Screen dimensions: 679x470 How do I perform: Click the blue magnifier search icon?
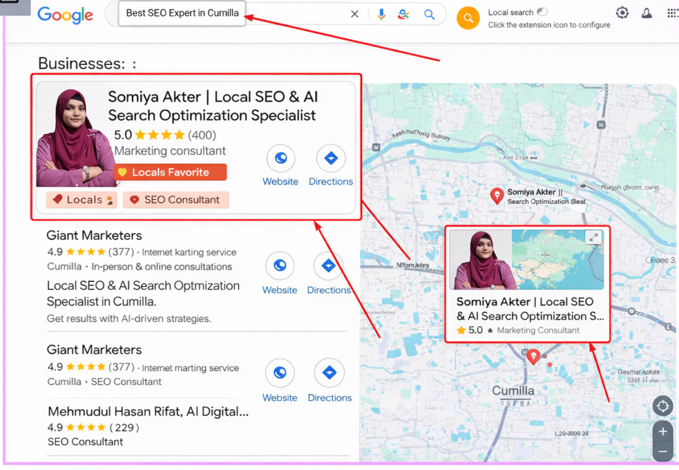pos(429,15)
